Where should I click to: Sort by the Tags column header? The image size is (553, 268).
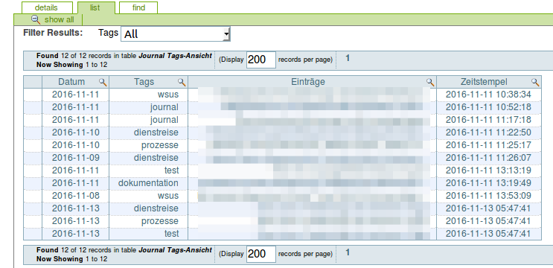click(x=144, y=82)
